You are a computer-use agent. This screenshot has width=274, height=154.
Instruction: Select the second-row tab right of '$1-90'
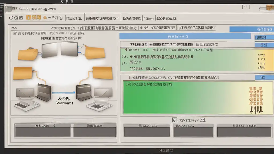click(x=163, y=28)
